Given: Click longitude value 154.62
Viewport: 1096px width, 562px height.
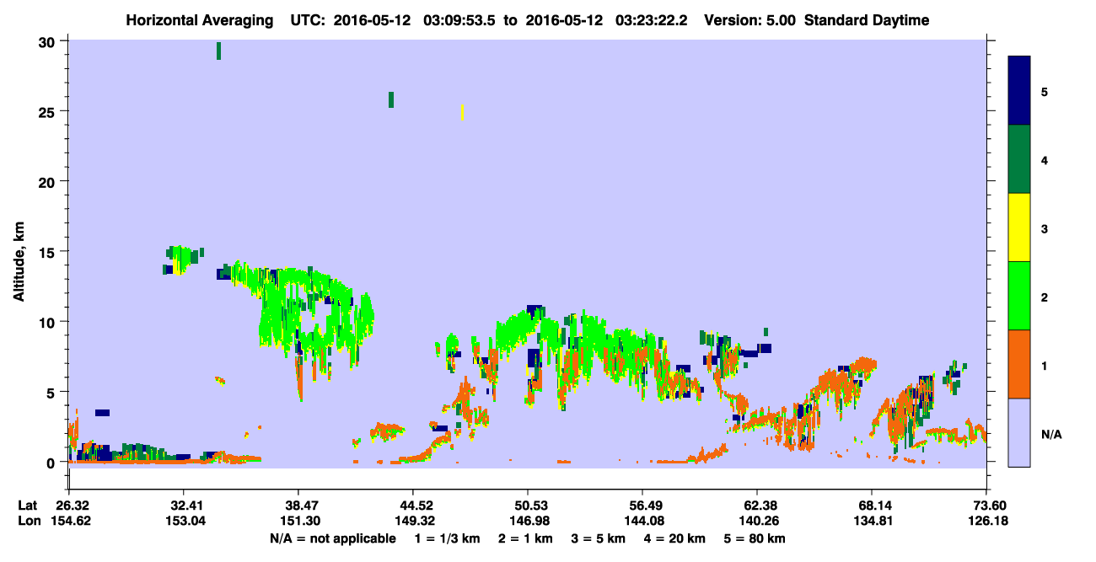Looking at the screenshot, I should click(69, 521).
